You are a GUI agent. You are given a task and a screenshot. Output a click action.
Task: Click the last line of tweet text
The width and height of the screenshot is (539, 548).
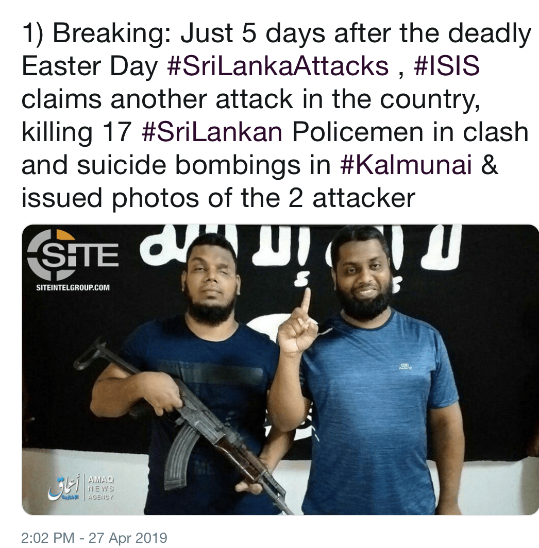[x=218, y=198]
